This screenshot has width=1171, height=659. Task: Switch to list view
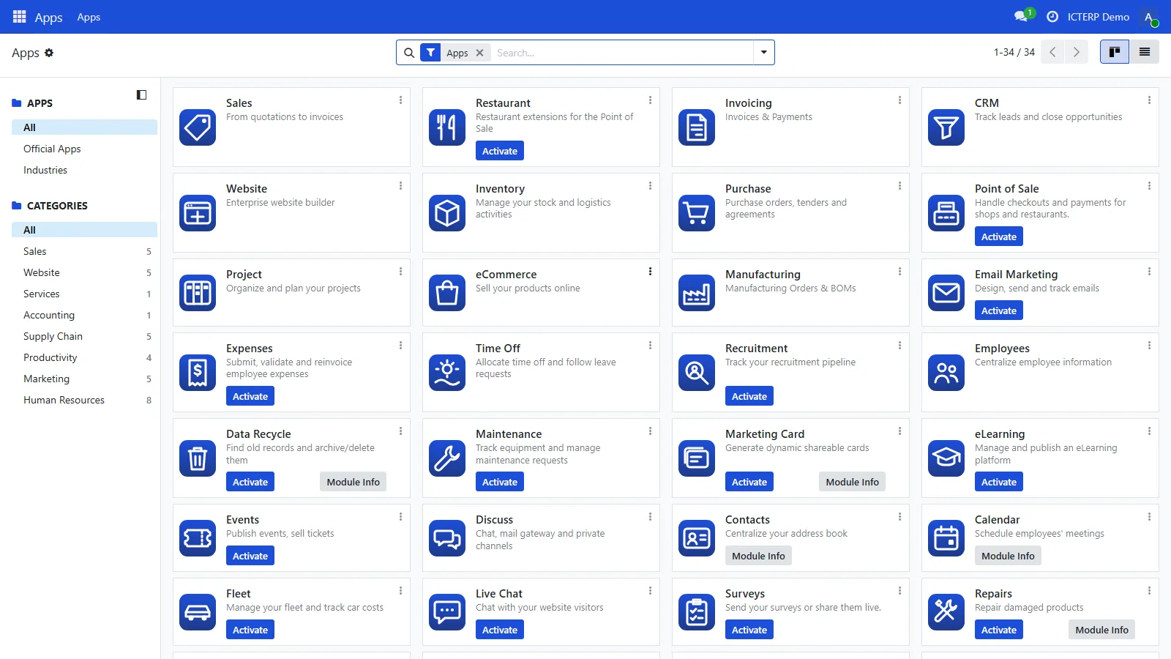click(x=1145, y=52)
